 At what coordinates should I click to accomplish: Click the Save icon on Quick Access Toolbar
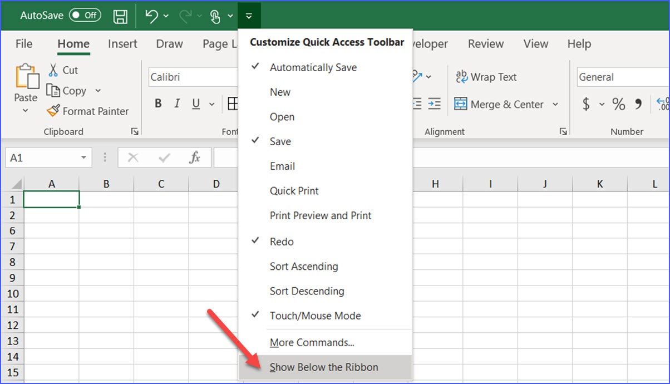(119, 16)
